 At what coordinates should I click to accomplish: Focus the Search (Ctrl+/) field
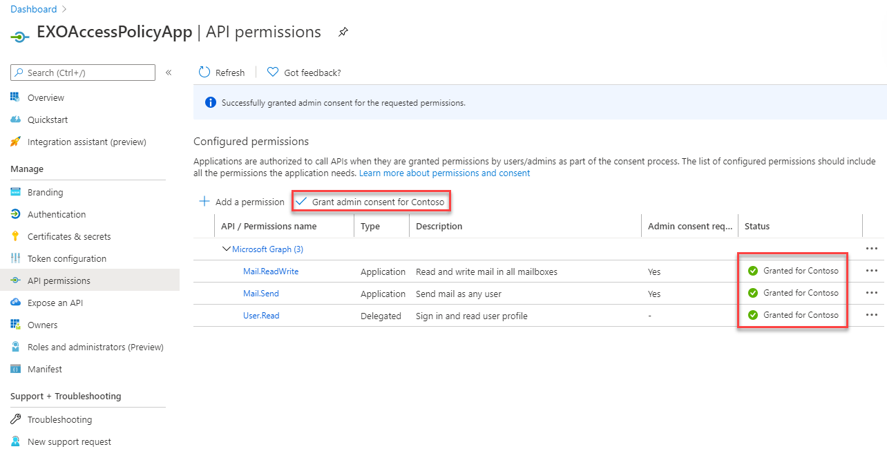[x=83, y=73]
